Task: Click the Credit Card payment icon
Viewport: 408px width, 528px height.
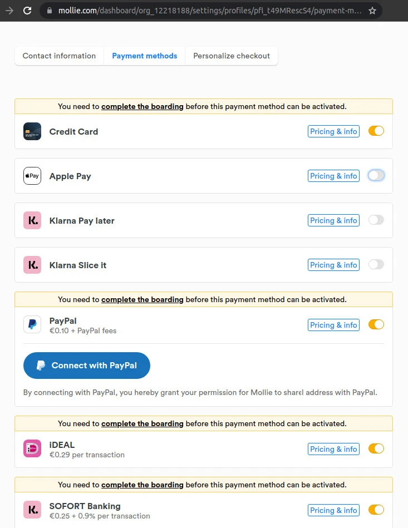Action: point(32,131)
